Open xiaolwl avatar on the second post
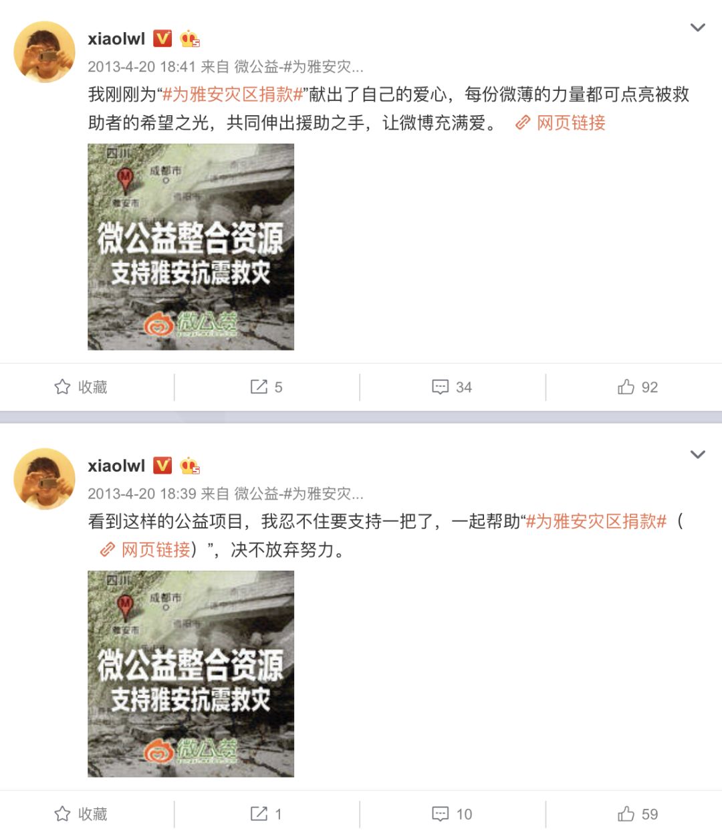The height and width of the screenshot is (833, 722). click(x=45, y=479)
